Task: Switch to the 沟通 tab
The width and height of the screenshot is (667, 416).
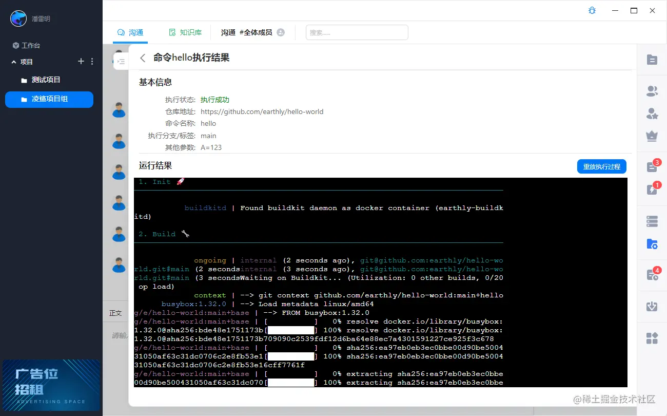Action: tap(130, 32)
